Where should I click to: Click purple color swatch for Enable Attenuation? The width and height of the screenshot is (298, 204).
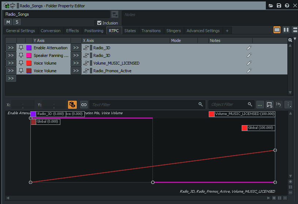29,48
